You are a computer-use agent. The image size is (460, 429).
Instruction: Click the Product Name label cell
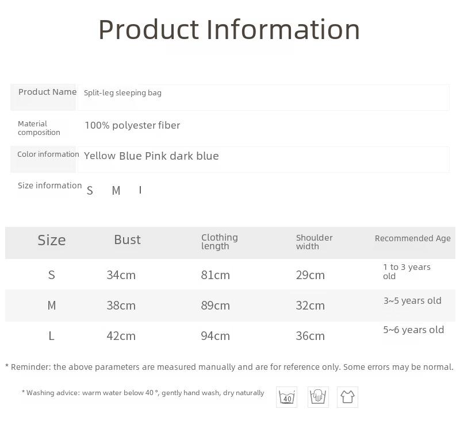43,97
